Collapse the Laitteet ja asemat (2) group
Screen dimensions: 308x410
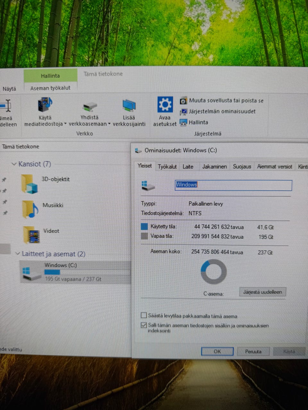pyautogui.click(x=18, y=254)
